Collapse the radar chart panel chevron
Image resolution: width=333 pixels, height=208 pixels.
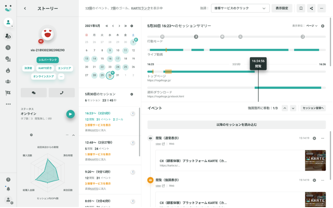(74, 135)
